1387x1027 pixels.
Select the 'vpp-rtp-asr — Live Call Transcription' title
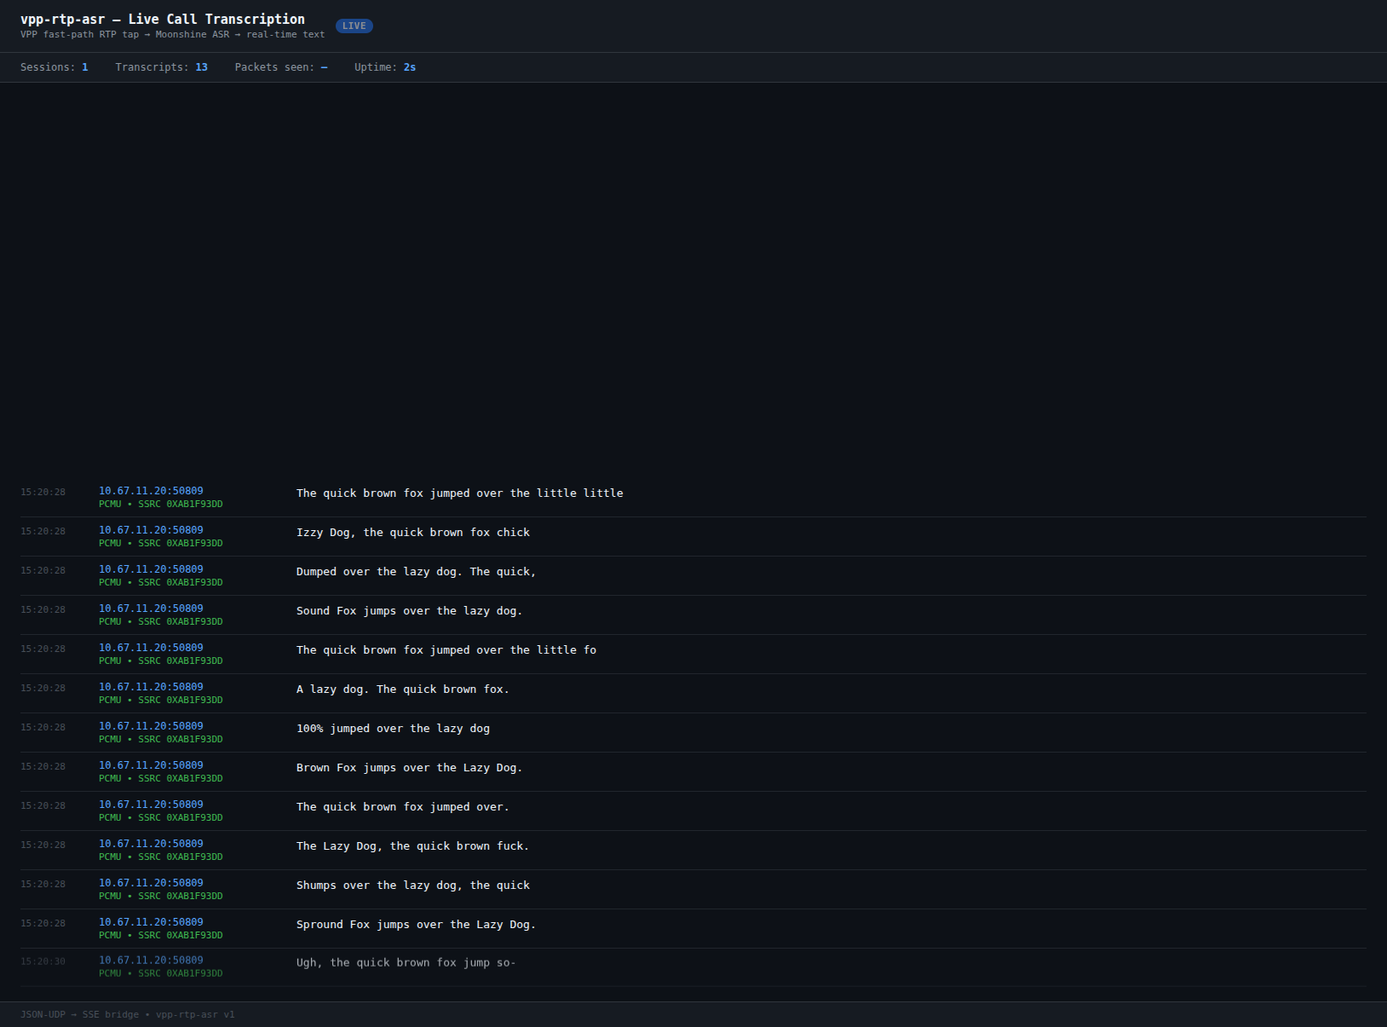[163, 19]
